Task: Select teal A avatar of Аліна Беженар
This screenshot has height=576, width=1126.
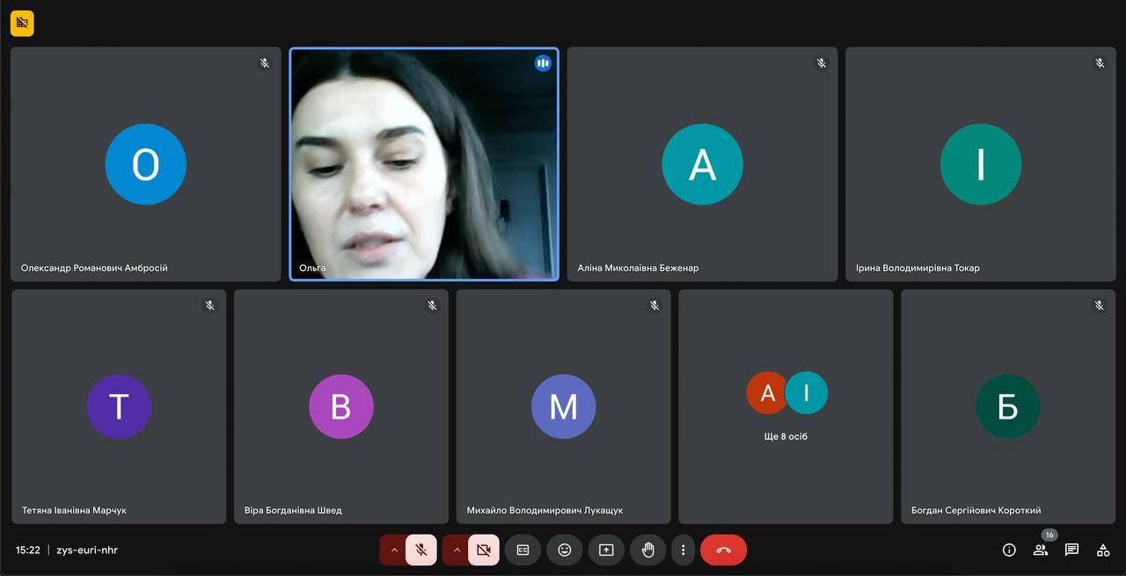Action: [x=702, y=164]
